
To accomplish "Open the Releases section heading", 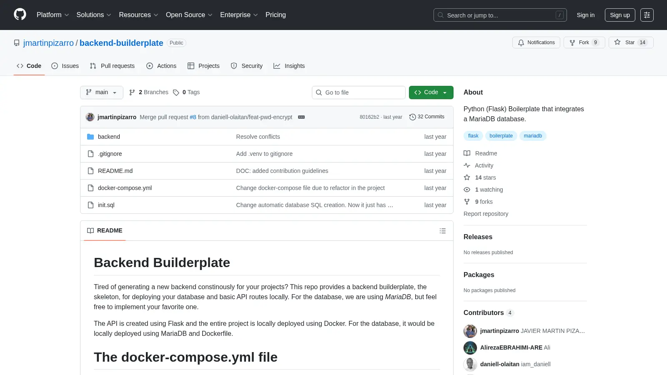I will click(478, 237).
